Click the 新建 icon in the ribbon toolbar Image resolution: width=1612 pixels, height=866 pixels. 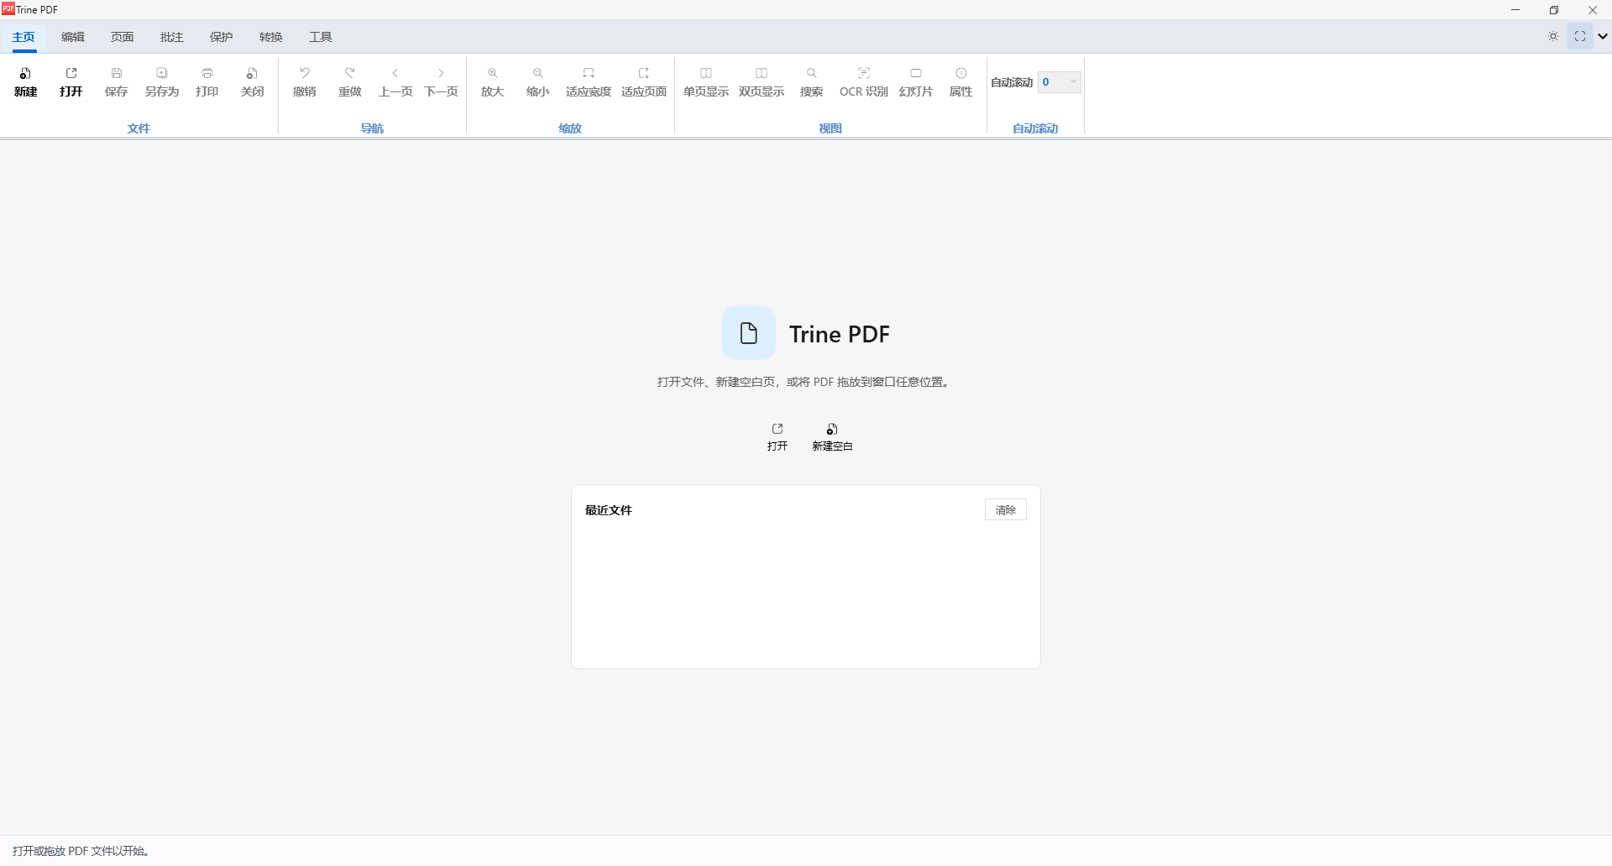point(26,82)
